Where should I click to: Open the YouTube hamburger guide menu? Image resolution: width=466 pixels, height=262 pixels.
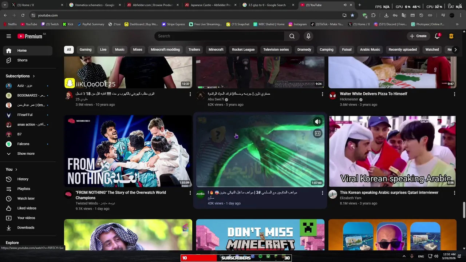pos(9,36)
